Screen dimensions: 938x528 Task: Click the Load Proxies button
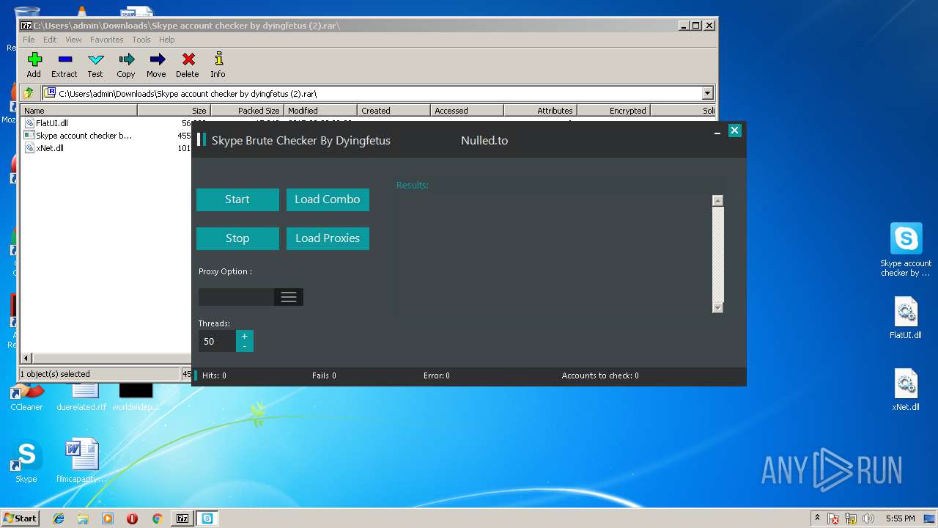[328, 238]
